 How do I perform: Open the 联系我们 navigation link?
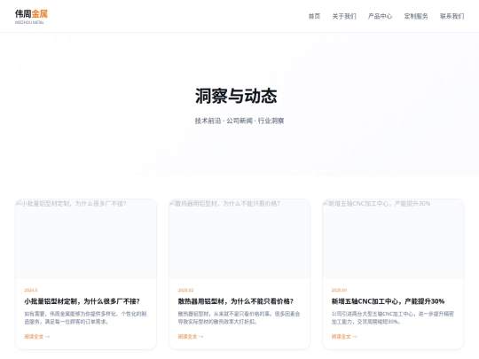coord(452,16)
